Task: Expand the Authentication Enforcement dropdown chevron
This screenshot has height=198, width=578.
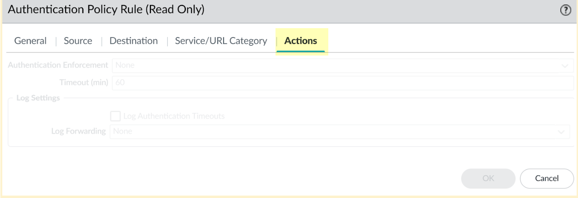Action: click(x=565, y=65)
